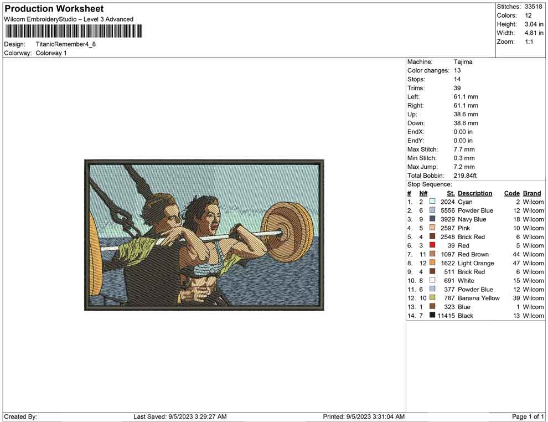The height and width of the screenshot is (422, 548).
Task: Click the zoom value '1:1'
Action: (529, 42)
